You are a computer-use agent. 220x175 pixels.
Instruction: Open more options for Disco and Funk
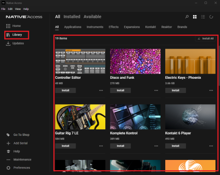click(x=156, y=91)
